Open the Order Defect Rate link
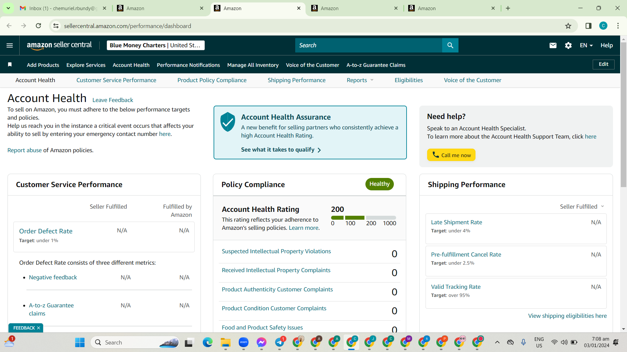Screen dimensions: 627x352 coord(46,231)
